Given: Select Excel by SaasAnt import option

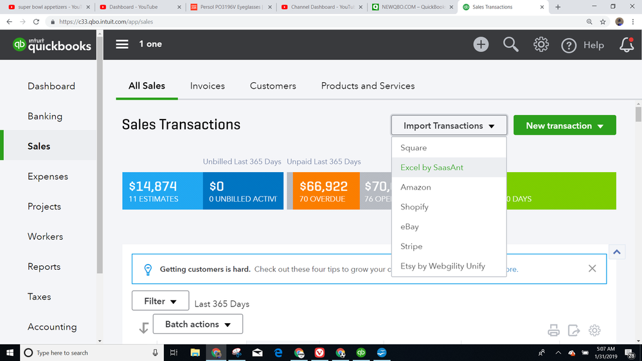Looking at the screenshot, I should click(x=432, y=168).
